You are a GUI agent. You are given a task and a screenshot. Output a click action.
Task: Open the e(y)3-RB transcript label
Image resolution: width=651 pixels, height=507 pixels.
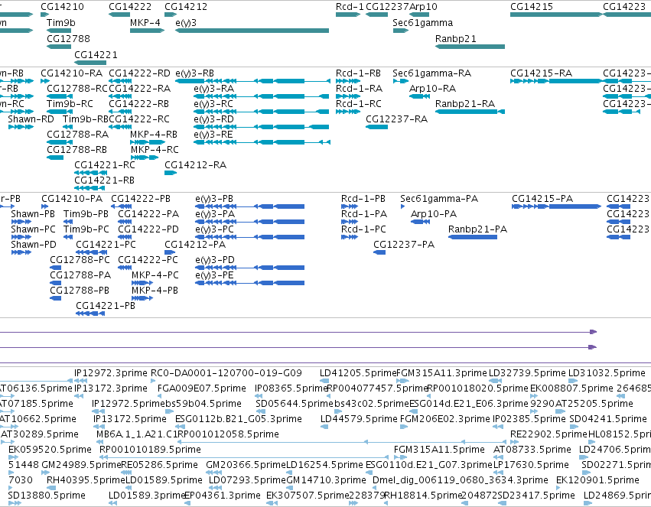tap(194, 73)
